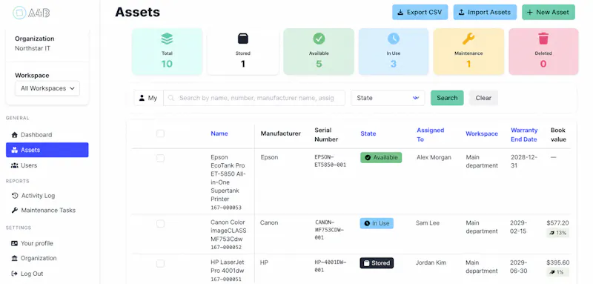Image resolution: width=593 pixels, height=284 pixels.
Task: Select Assets in the sidebar
Action: (47, 150)
